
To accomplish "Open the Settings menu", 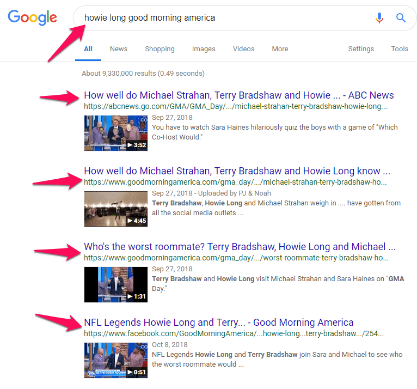I will point(361,49).
